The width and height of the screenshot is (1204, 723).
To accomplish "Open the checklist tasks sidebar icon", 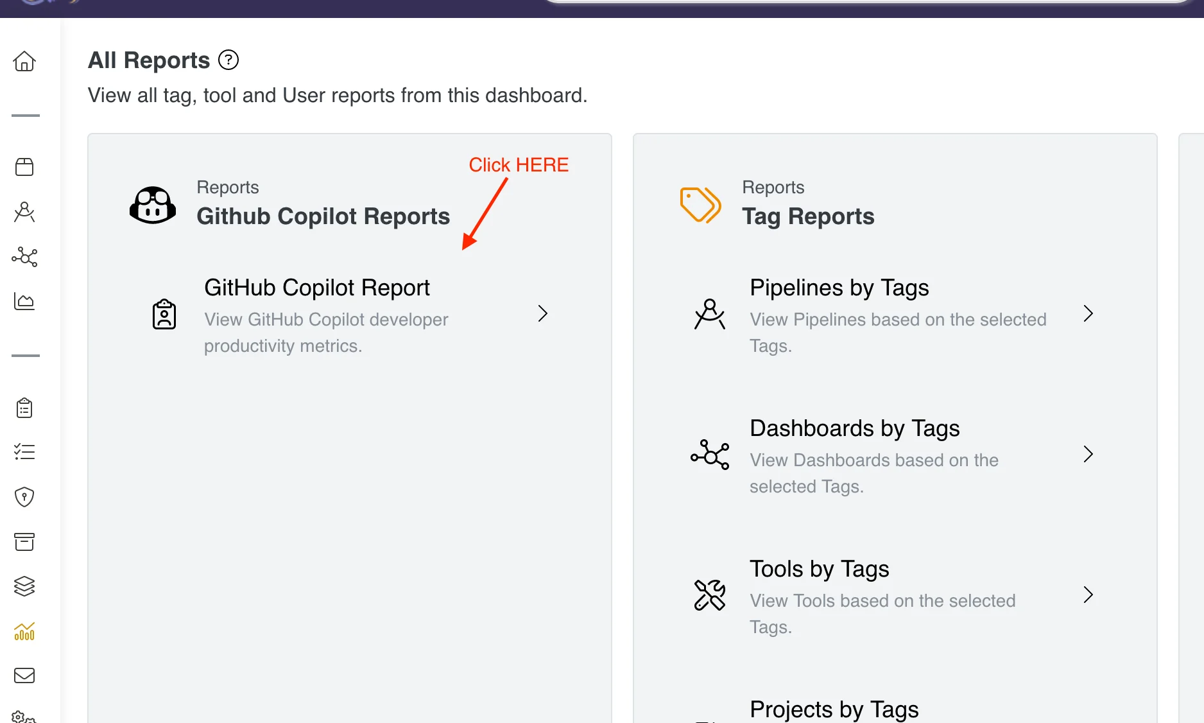I will pos(24,452).
